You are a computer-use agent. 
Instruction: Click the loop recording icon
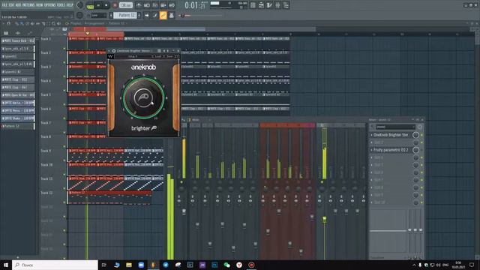(172, 5)
